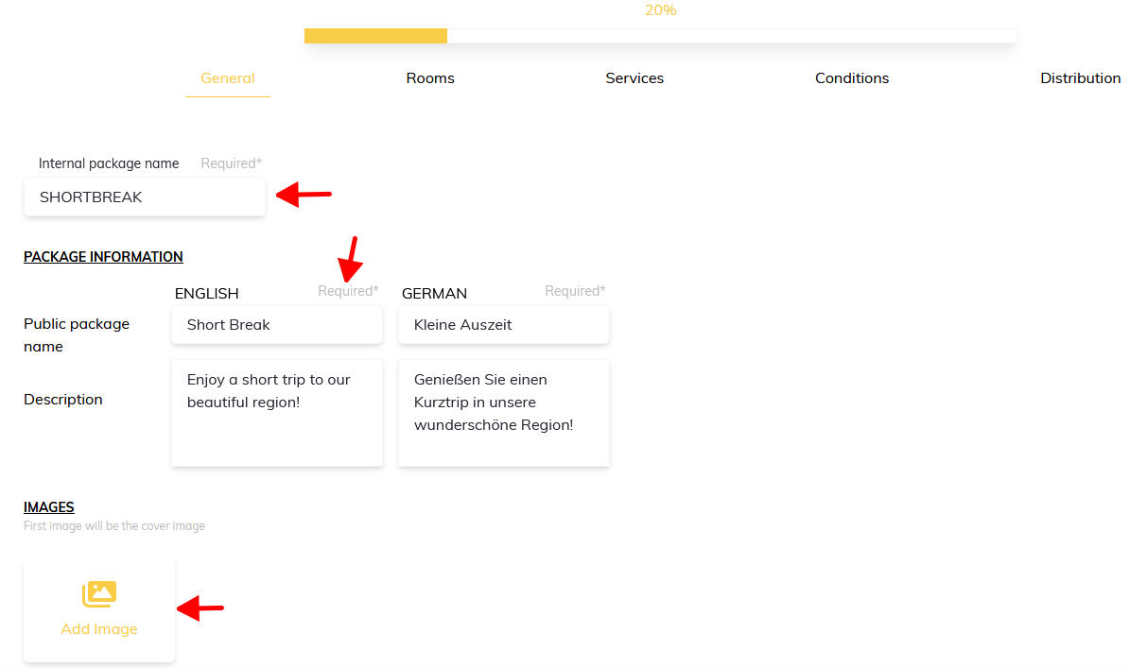The width and height of the screenshot is (1130, 668).
Task: Switch to the General tab
Action: [228, 78]
